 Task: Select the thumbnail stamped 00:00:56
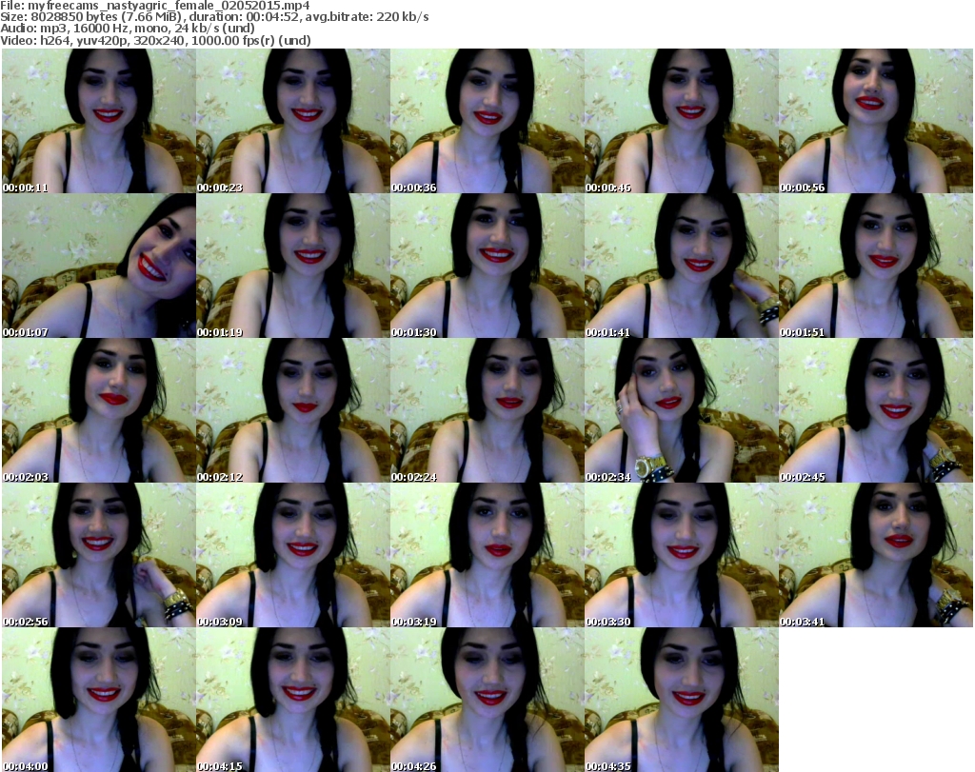tap(876, 121)
